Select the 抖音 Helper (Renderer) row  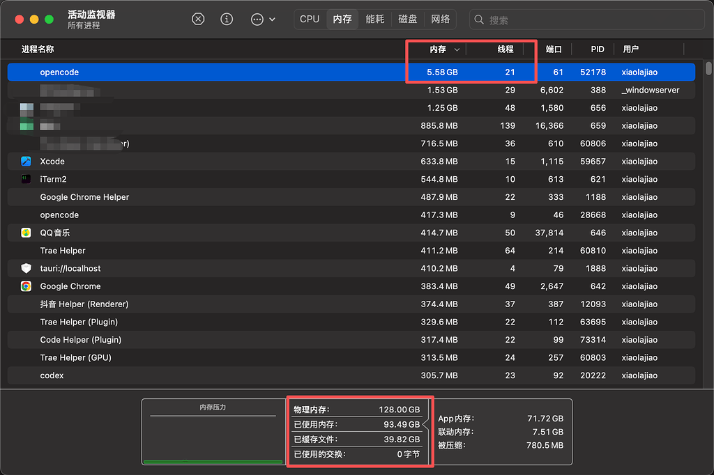351,304
